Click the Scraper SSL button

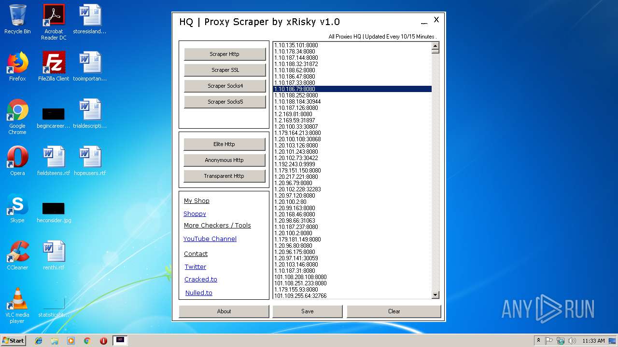pos(225,70)
